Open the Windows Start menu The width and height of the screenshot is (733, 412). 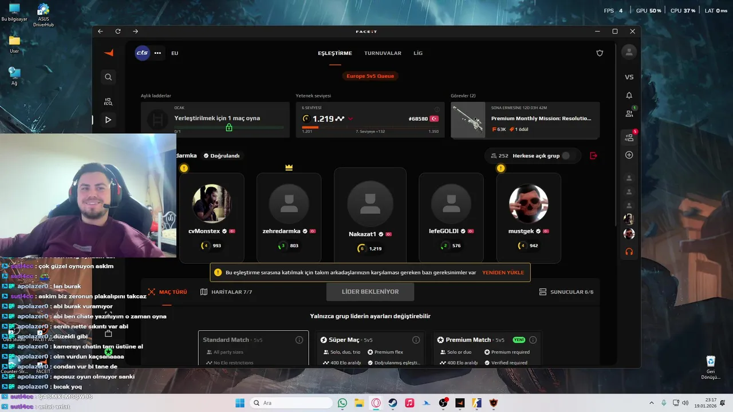[239, 403]
